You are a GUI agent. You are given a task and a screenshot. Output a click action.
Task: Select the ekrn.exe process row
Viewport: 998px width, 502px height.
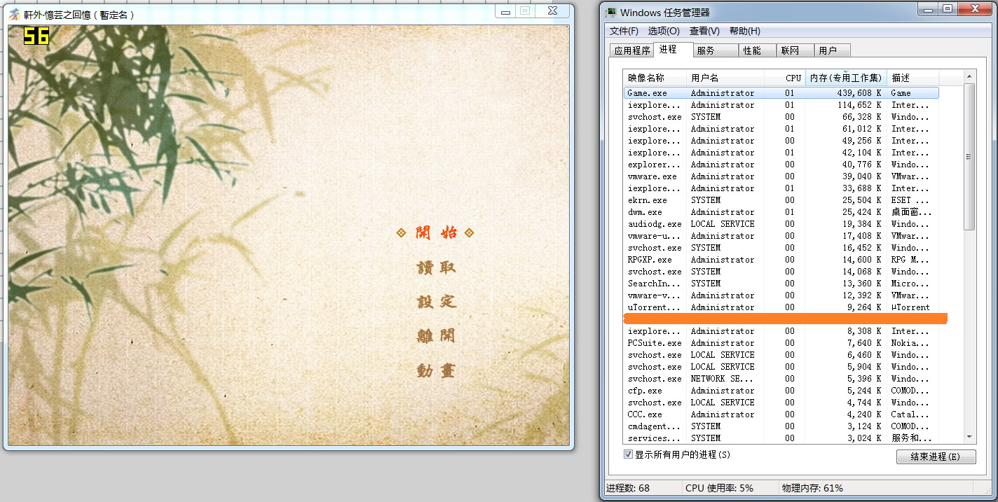(781, 200)
